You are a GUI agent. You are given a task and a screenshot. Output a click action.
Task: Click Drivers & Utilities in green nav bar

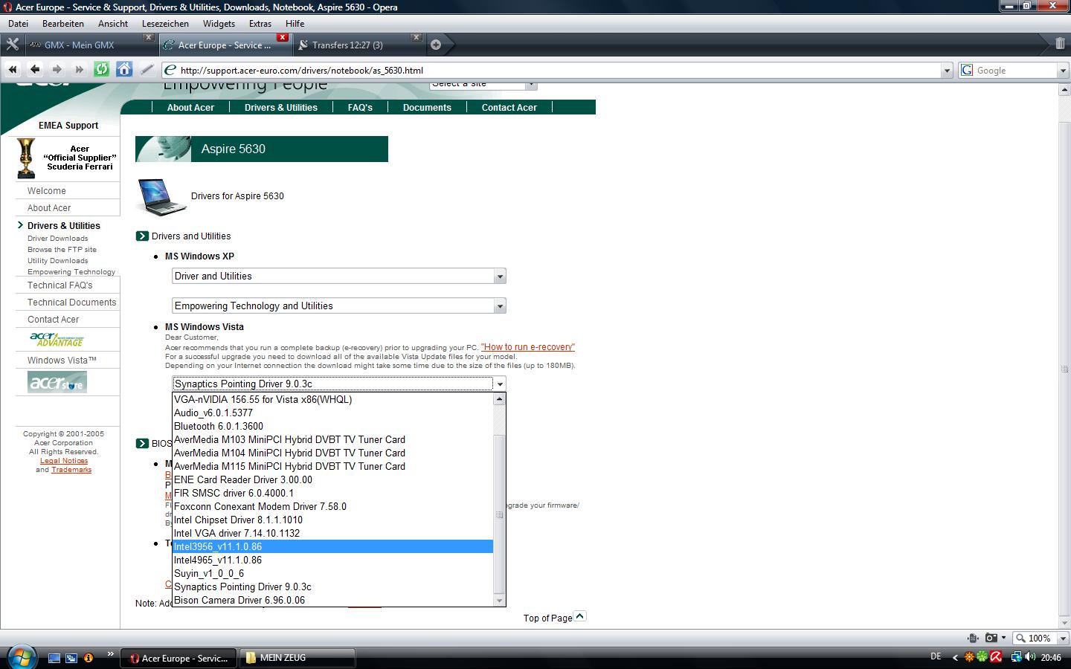(281, 107)
